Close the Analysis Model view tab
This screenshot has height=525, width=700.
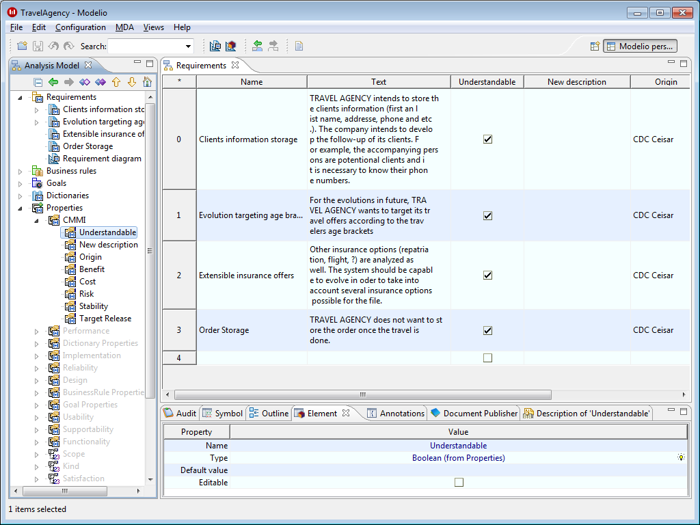coord(88,65)
